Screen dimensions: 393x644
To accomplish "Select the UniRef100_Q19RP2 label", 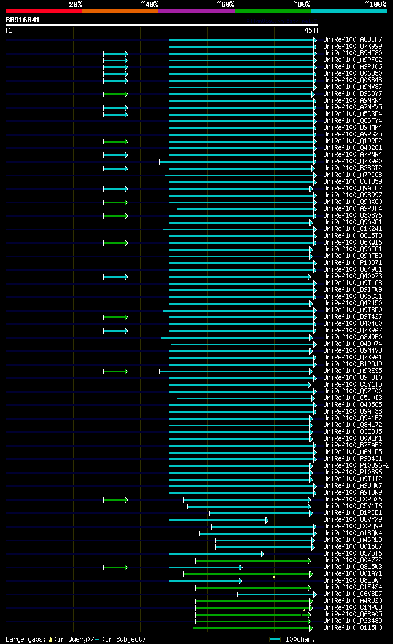I will 352,141.
